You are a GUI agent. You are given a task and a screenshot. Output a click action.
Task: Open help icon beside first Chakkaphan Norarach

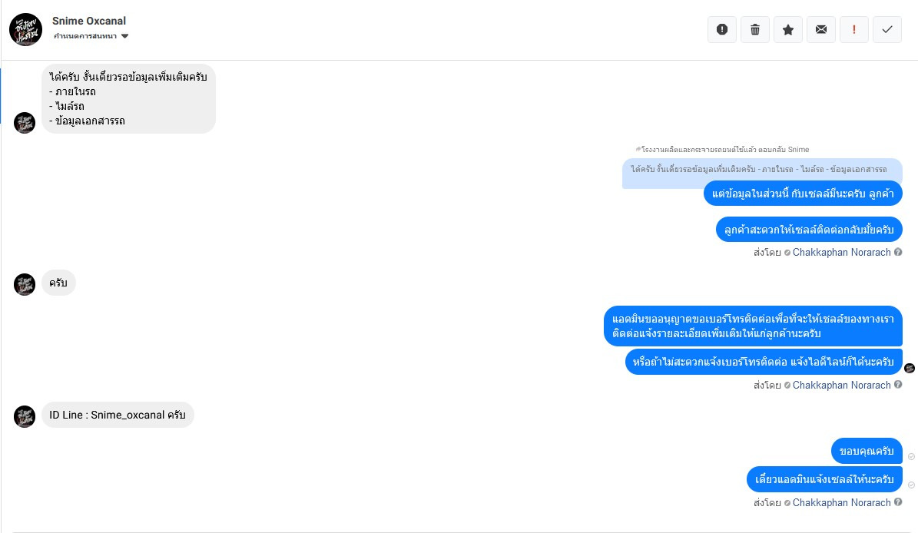point(898,252)
